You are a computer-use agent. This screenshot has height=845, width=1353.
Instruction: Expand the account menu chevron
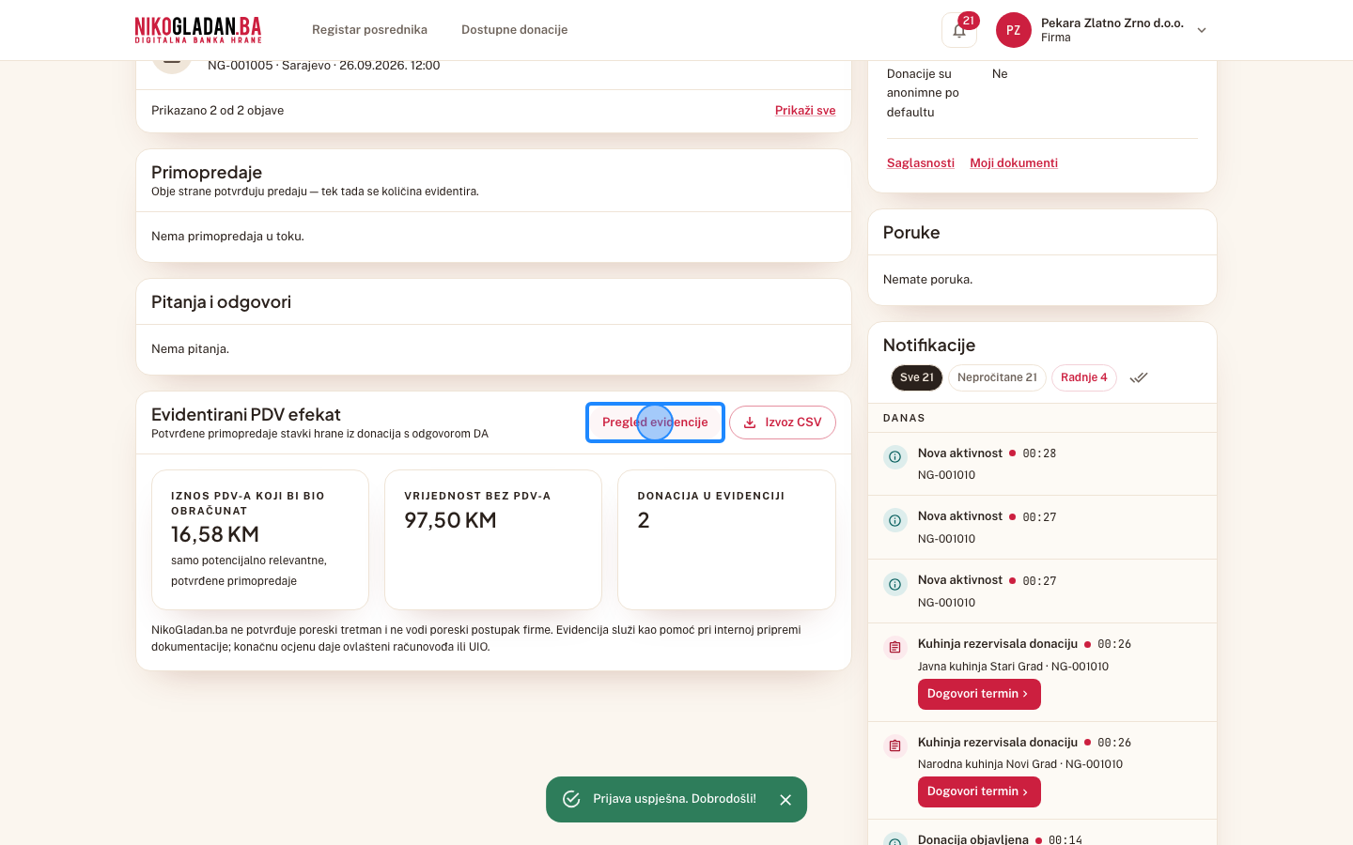coord(1202,30)
